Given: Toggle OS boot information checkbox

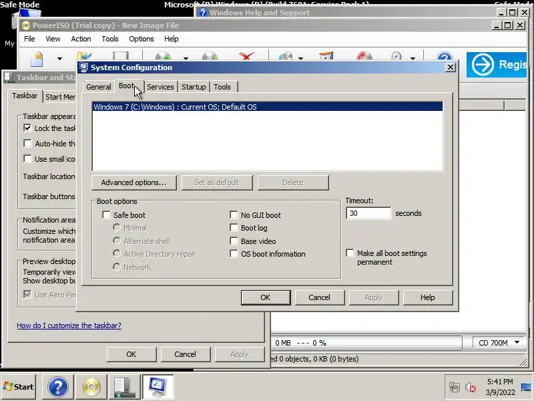Looking at the screenshot, I should (x=234, y=254).
